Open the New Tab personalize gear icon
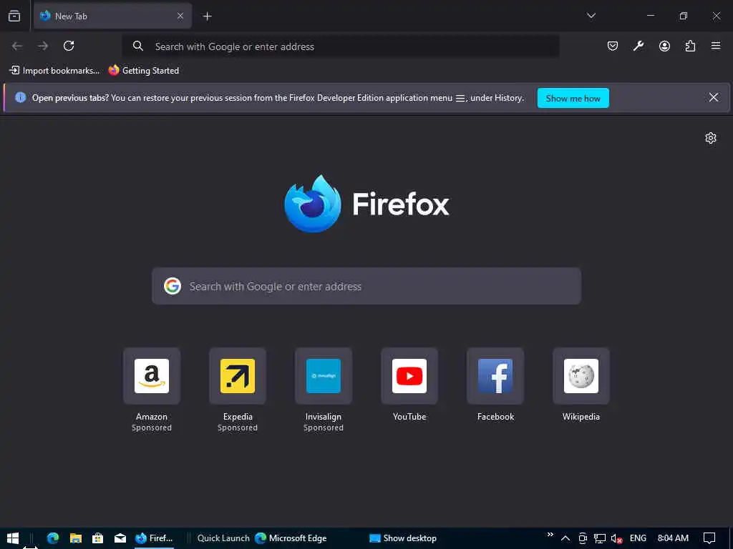733x549 pixels. (711, 138)
